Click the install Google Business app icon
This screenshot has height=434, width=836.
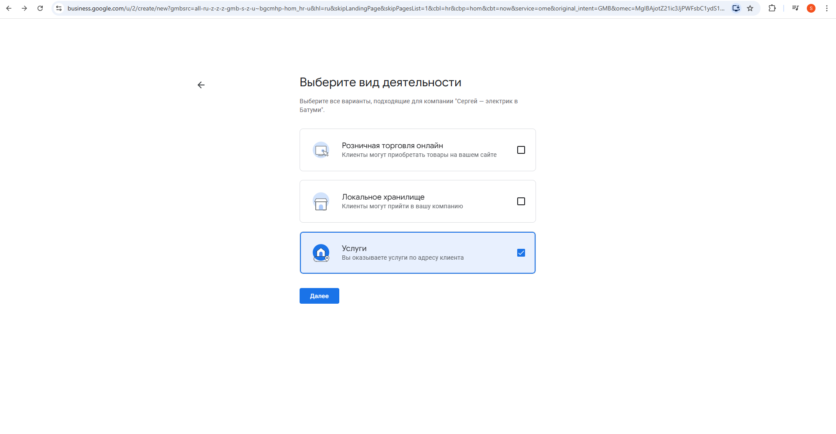coord(736,8)
